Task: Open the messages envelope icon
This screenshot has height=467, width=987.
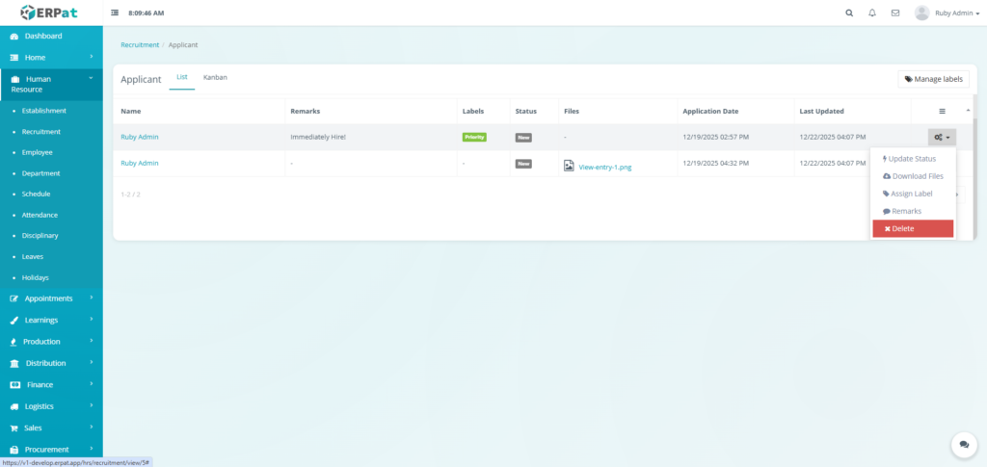Action: point(895,13)
